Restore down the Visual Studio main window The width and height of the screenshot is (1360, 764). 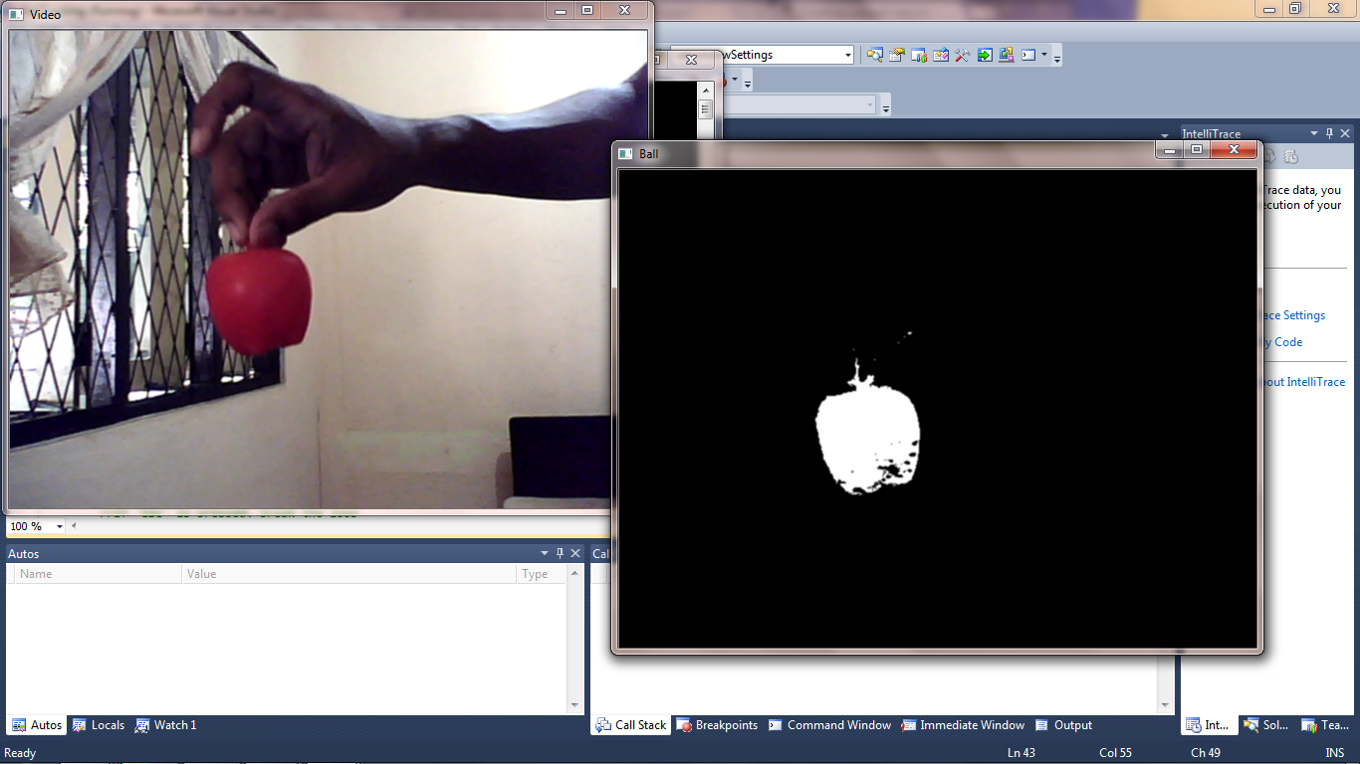point(1295,8)
